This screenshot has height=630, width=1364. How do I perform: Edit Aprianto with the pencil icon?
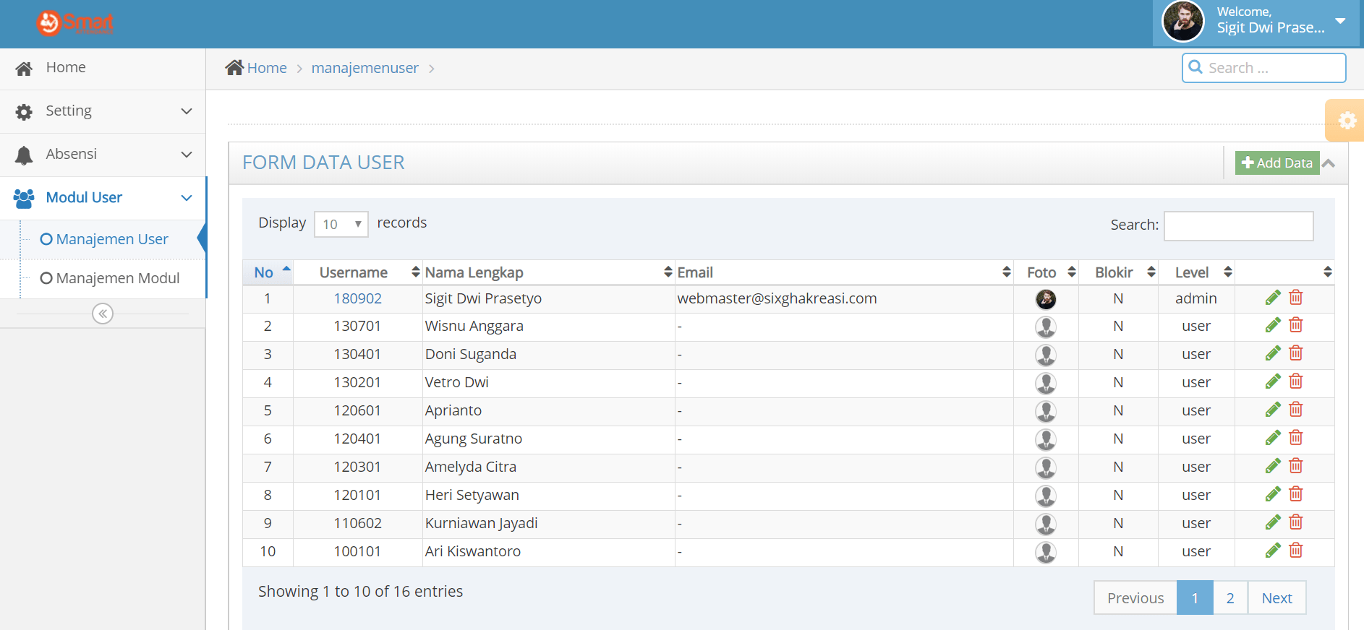1273,410
